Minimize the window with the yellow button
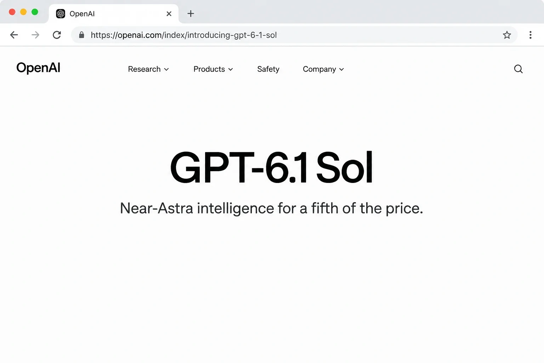This screenshot has width=544, height=363. 23,12
